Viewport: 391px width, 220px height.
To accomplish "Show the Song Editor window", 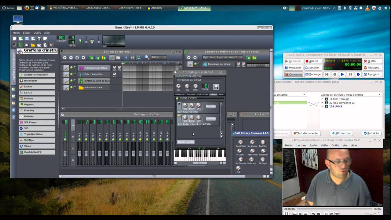I will pyautogui.click(x=14, y=45).
